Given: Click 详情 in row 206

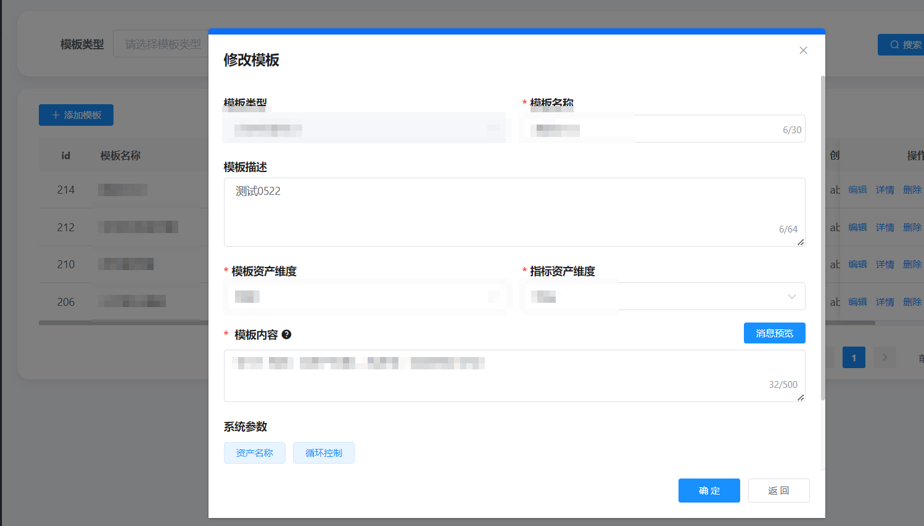Looking at the screenshot, I should 885,302.
